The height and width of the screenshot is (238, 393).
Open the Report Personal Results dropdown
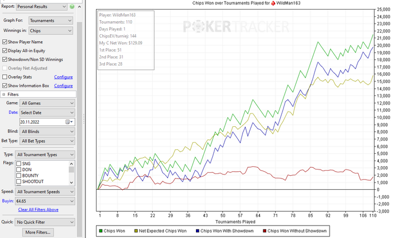click(42, 7)
